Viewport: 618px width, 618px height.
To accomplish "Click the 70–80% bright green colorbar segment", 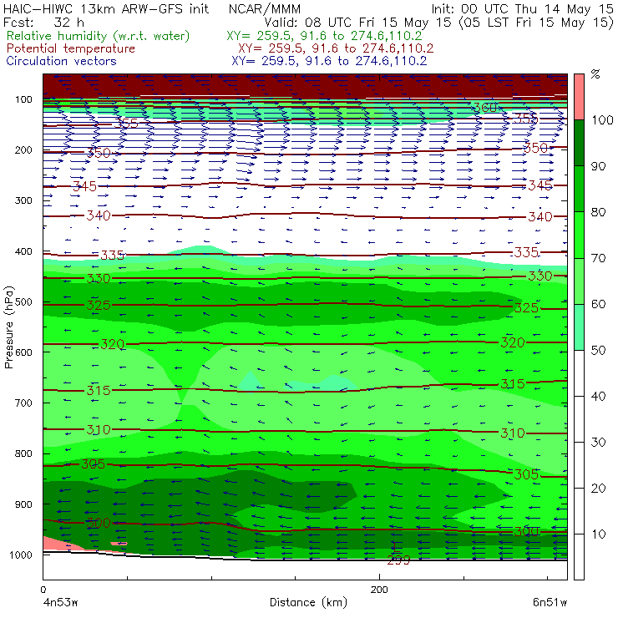I will pos(579,235).
